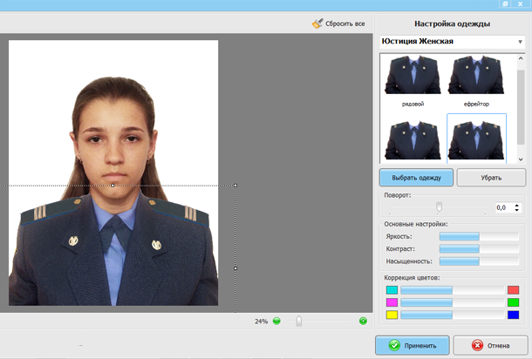Click the blue color swatch
Screen dimensions: 532x359
coord(513,315)
